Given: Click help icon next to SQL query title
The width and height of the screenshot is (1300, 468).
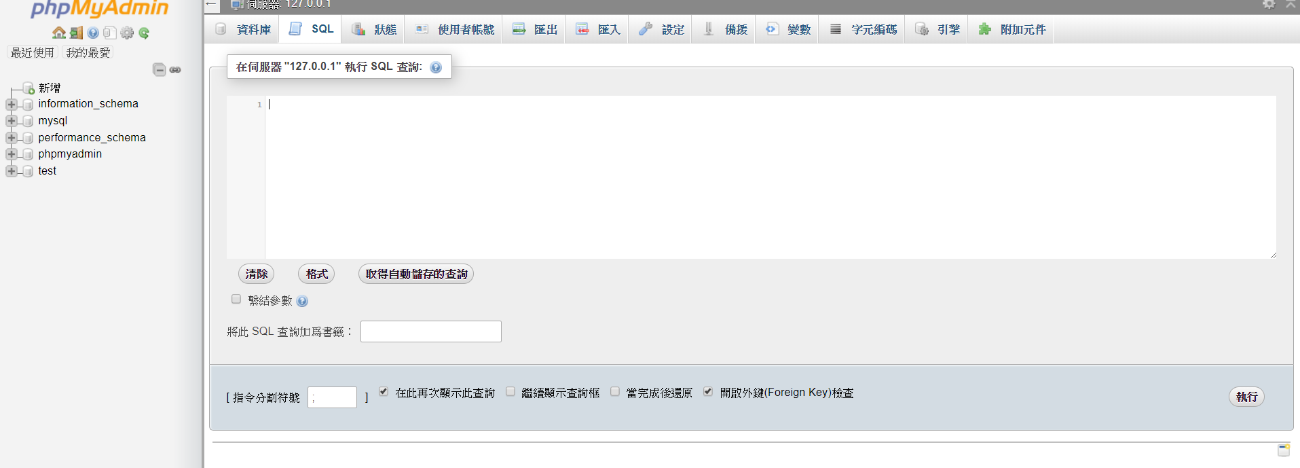Looking at the screenshot, I should (436, 67).
